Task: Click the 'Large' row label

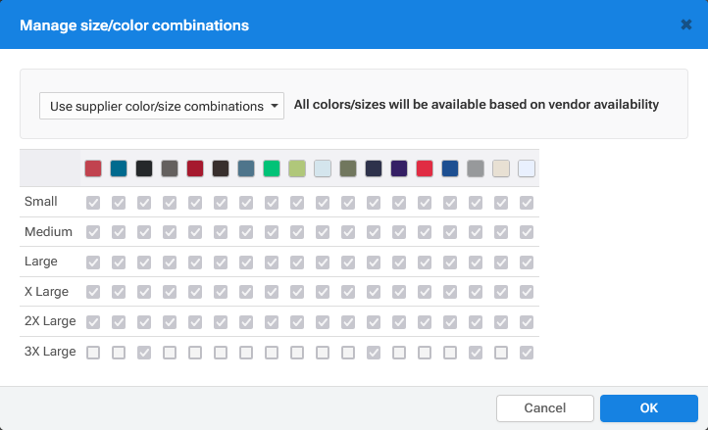Action: pyautogui.click(x=40, y=262)
